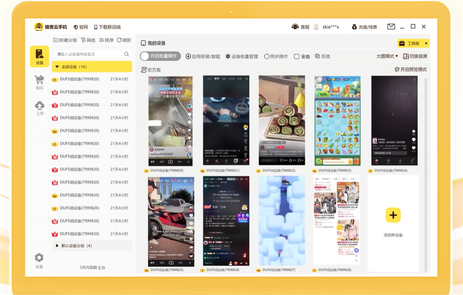The image size is (463, 295).
Task: Click 添加新设备 to add a new device
Action: [x=393, y=215]
